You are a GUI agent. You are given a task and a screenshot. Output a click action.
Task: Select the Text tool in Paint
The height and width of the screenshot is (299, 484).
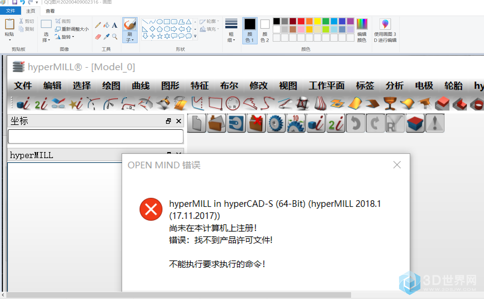[x=115, y=25]
